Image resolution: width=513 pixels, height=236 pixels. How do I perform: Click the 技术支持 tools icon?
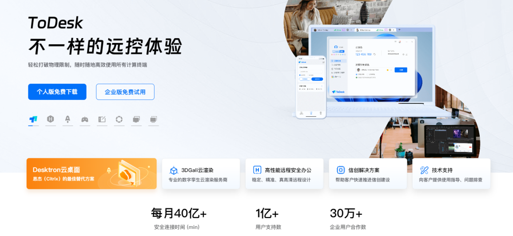(424, 170)
